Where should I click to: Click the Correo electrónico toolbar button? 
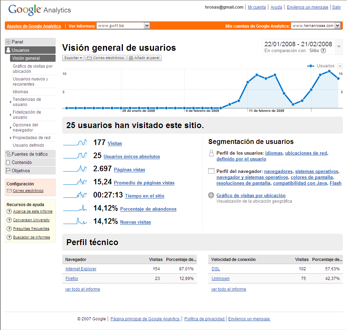(x=106, y=58)
